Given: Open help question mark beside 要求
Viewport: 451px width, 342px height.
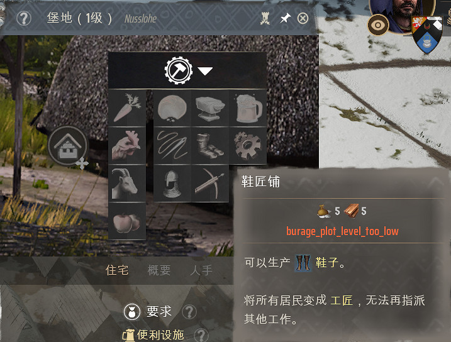Looking at the screenshot, I should coord(189,312).
